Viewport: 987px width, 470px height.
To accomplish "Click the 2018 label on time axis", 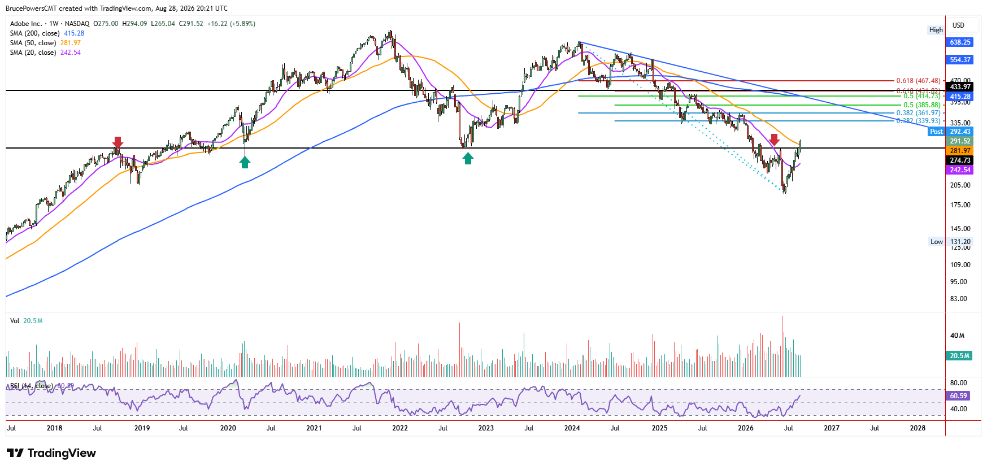I will [x=54, y=428].
